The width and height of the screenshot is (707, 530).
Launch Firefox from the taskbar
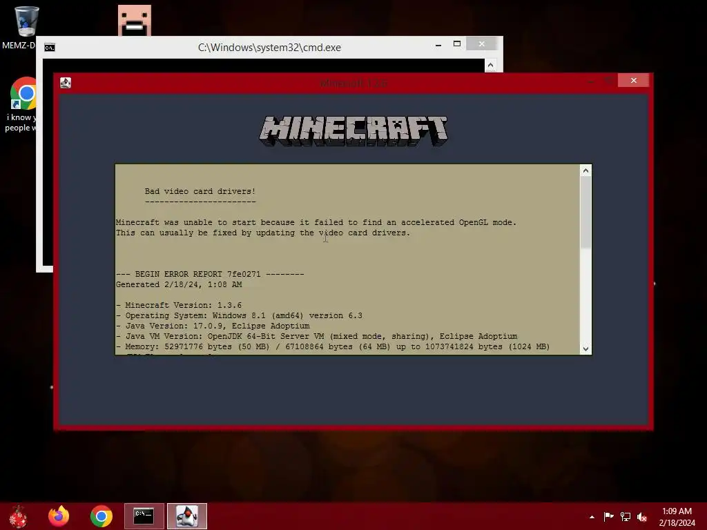click(59, 516)
